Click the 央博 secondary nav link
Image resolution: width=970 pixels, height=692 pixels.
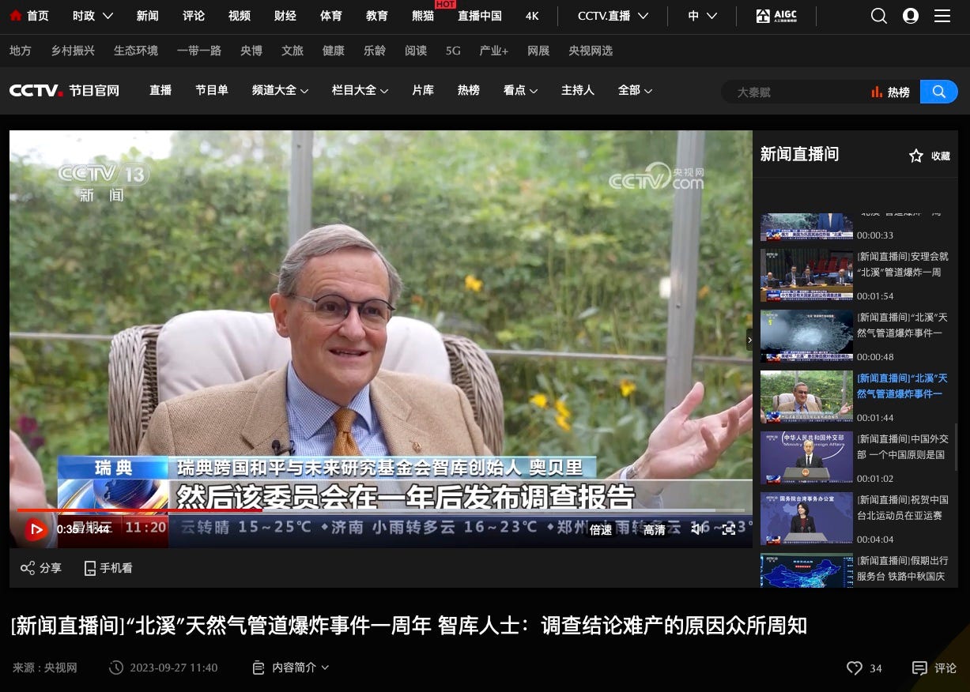coord(251,51)
